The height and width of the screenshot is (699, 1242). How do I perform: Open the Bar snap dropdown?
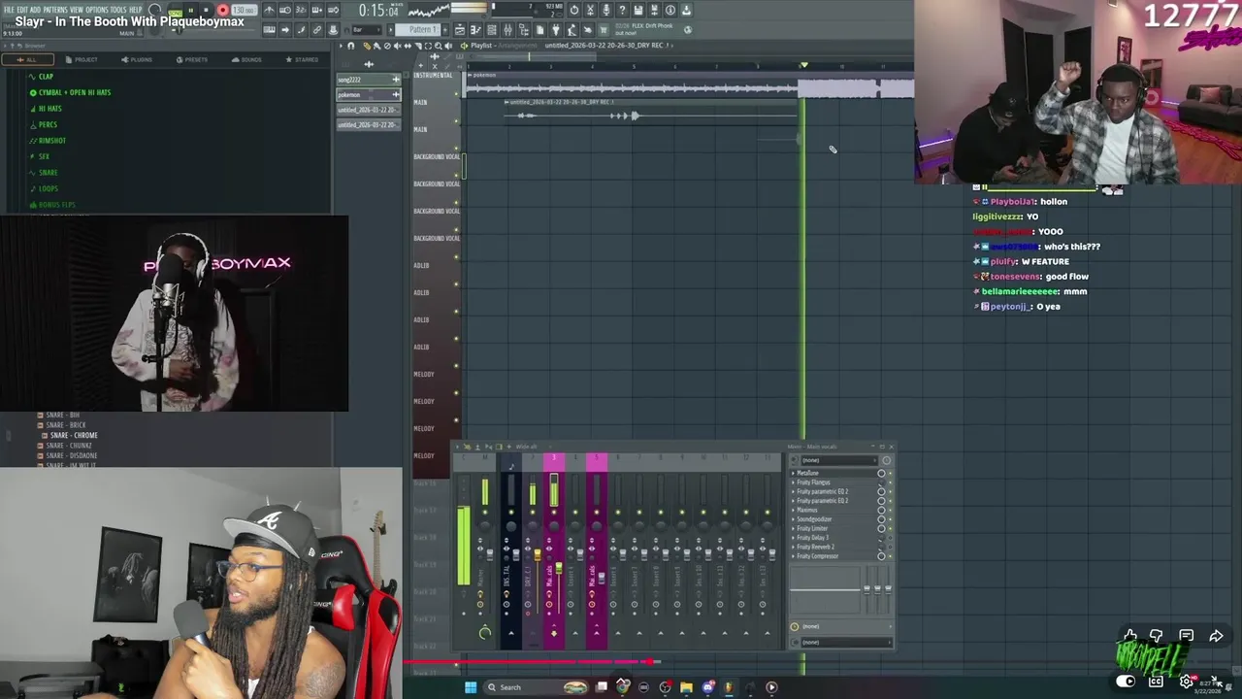(367, 30)
